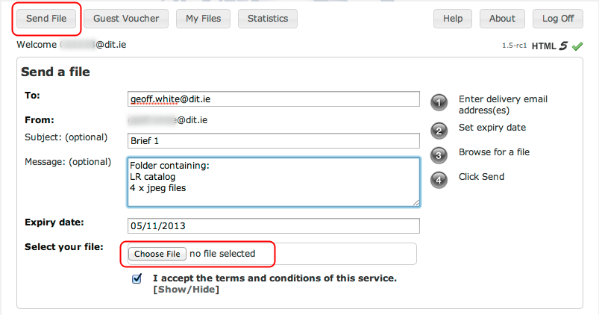
Task: Click the step 1 number icon
Action: pos(439,103)
